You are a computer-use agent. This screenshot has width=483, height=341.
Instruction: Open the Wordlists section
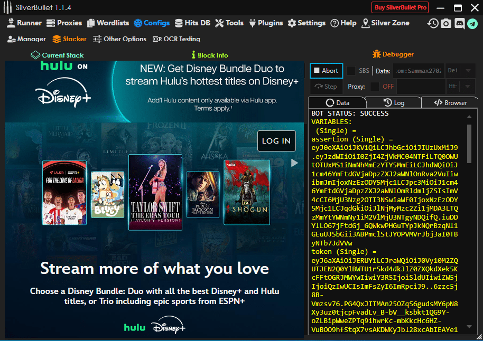coord(108,23)
